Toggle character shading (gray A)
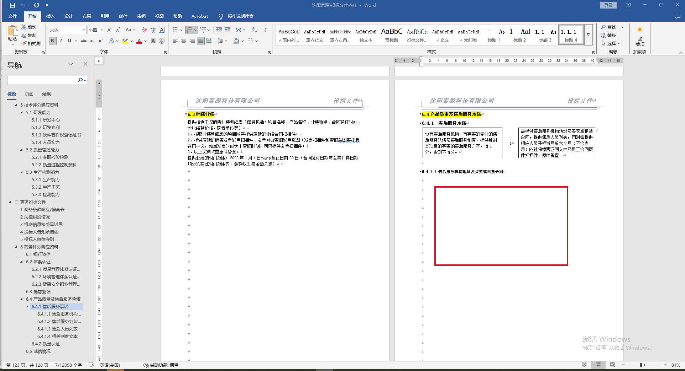Screen dimensions: 685x371 click(x=153, y=41)
